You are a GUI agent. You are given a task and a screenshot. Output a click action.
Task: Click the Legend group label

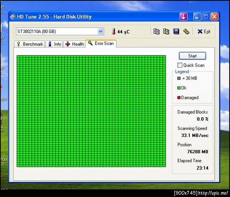pyautogui.click(x=182, y=72)
